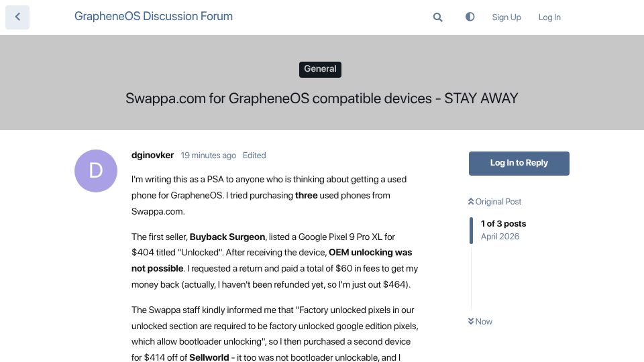This screenshot has height=362, width=644.
Task: Click the '1 of 3 posts' scrubber text
Action: 503,224
